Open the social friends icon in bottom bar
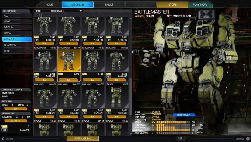This screenshot has height=142, width=251. tap(180, 138)
